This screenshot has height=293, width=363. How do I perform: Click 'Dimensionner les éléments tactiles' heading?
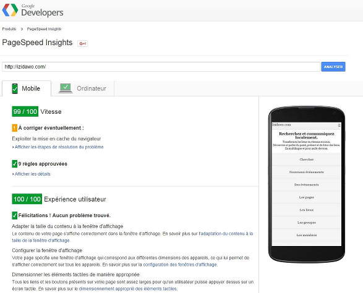coord(75,274)
